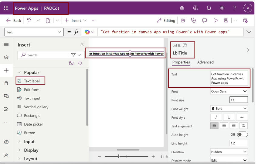Image resolution: width=258 pixels, height=164 pixels.
Task: Click the canvas zoom slider
Action: [x=127, y=156]
